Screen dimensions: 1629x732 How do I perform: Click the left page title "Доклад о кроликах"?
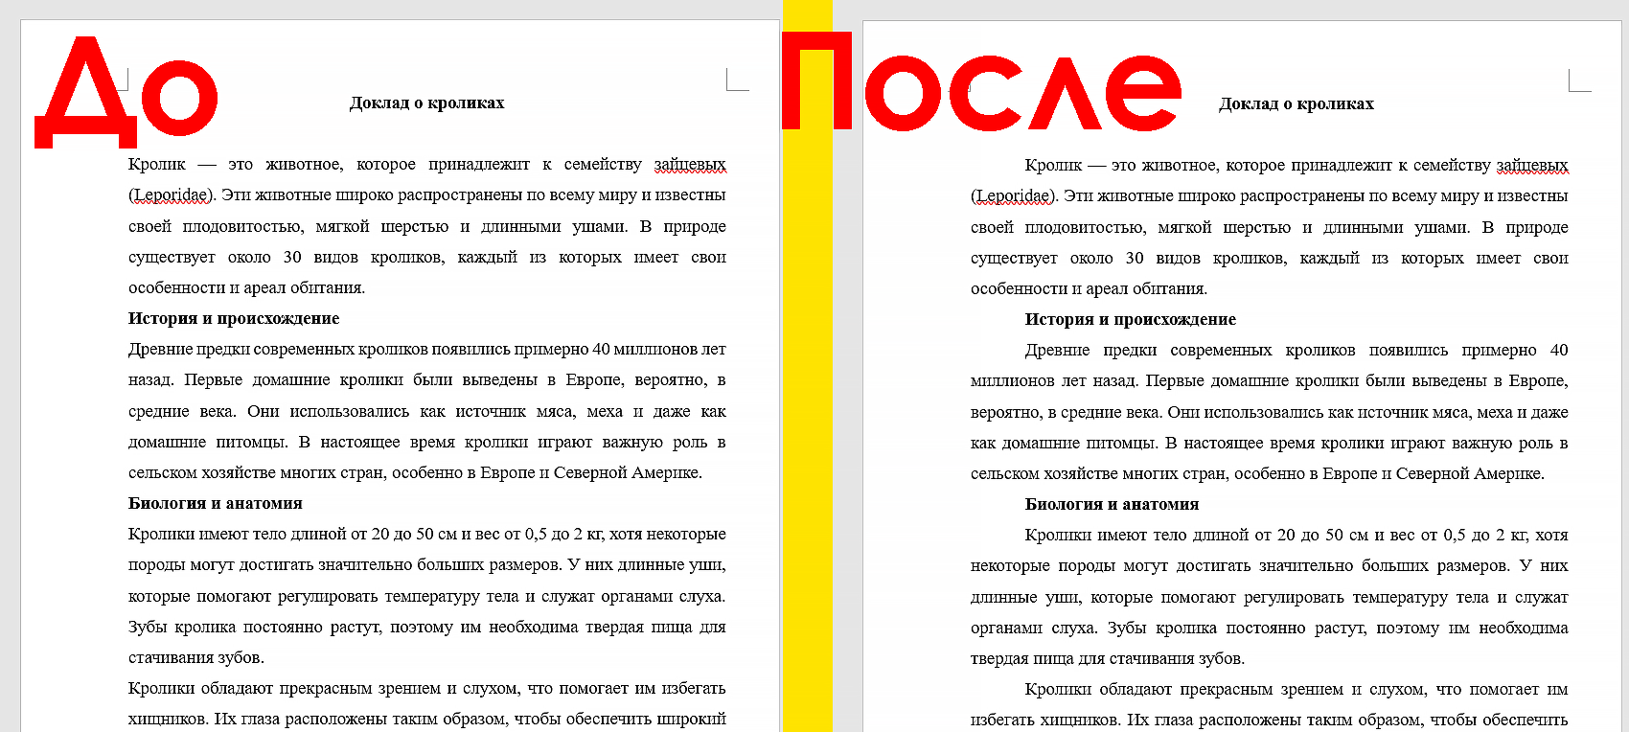pyautogui.click(x=426, y=103)
